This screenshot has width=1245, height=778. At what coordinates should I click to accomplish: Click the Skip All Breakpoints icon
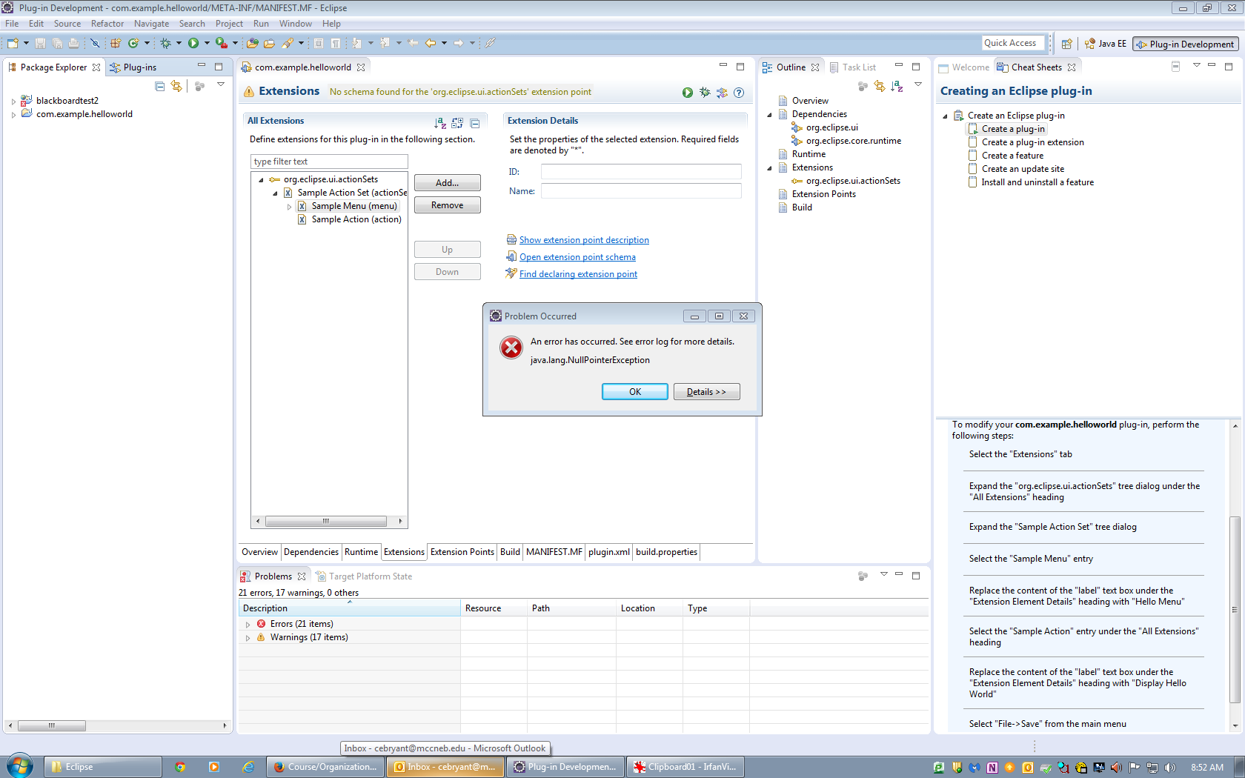tap(95, 43)
